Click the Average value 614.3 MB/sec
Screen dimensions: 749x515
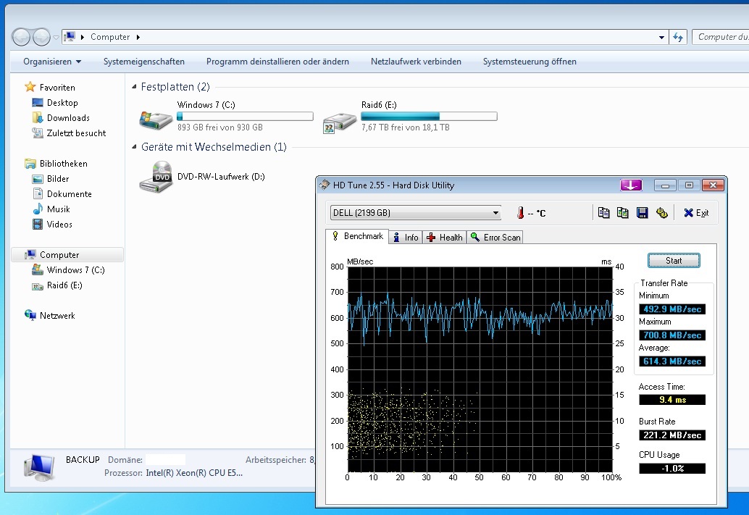[x=672, y=361]
